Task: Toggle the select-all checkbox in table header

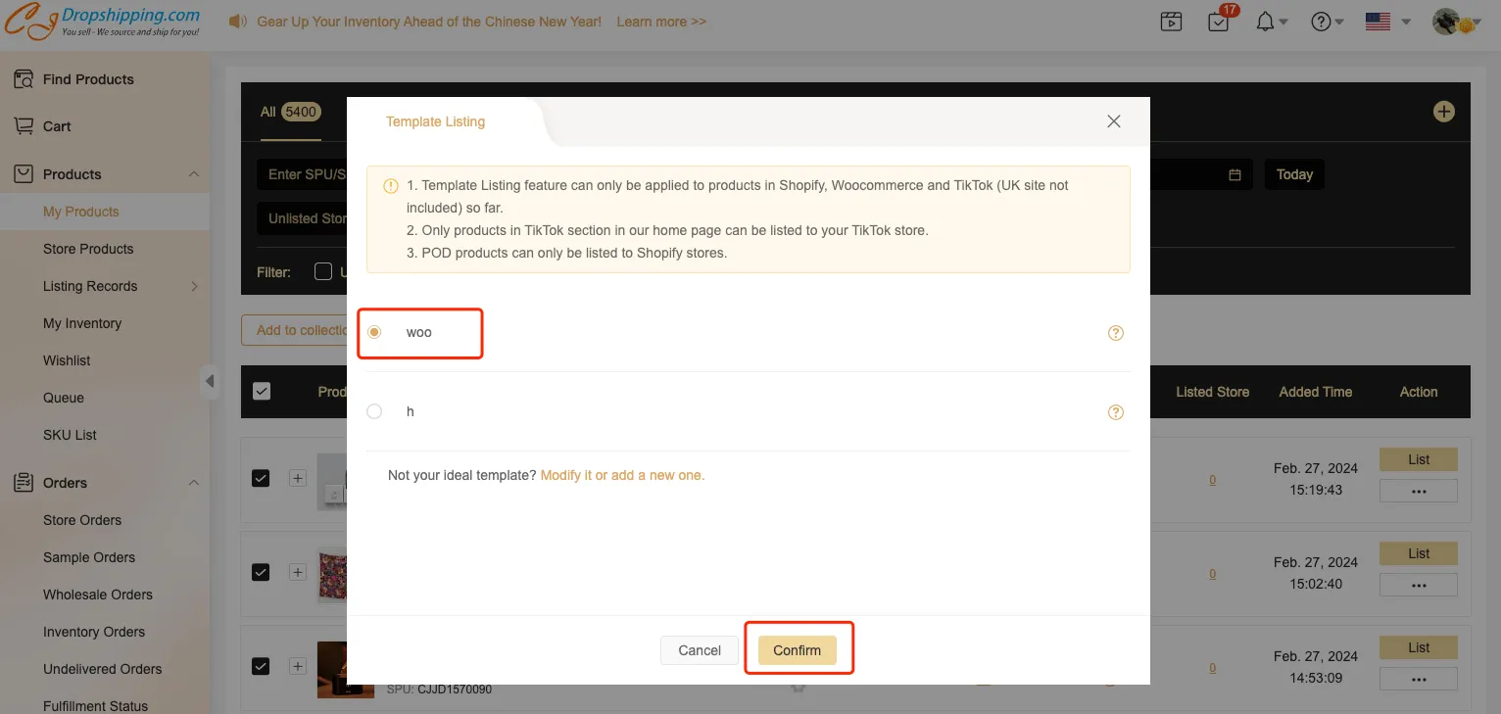Action: 262,392
